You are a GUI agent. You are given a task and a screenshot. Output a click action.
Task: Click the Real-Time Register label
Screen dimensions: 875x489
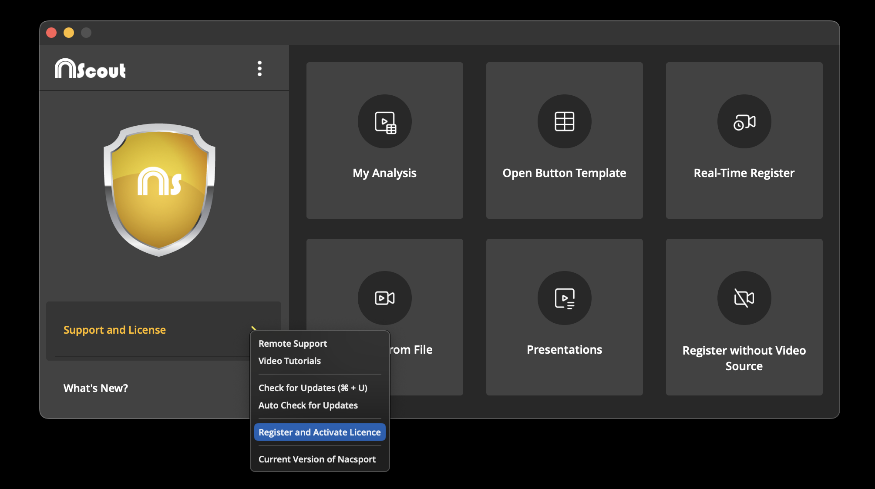coord(744,173)
